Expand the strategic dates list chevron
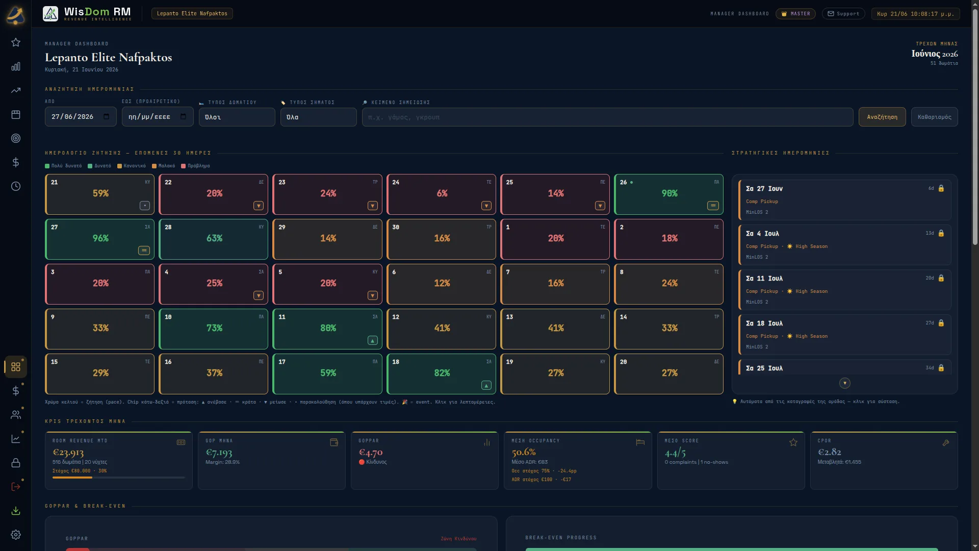 click(x=845, y=383)
